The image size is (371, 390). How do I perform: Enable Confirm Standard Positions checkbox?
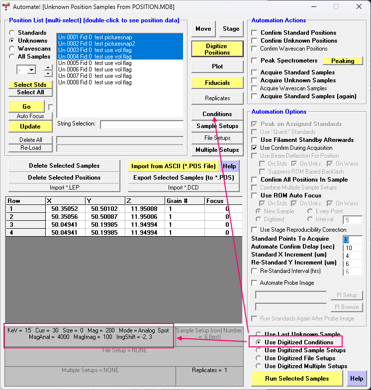click(x=255, y=33)
